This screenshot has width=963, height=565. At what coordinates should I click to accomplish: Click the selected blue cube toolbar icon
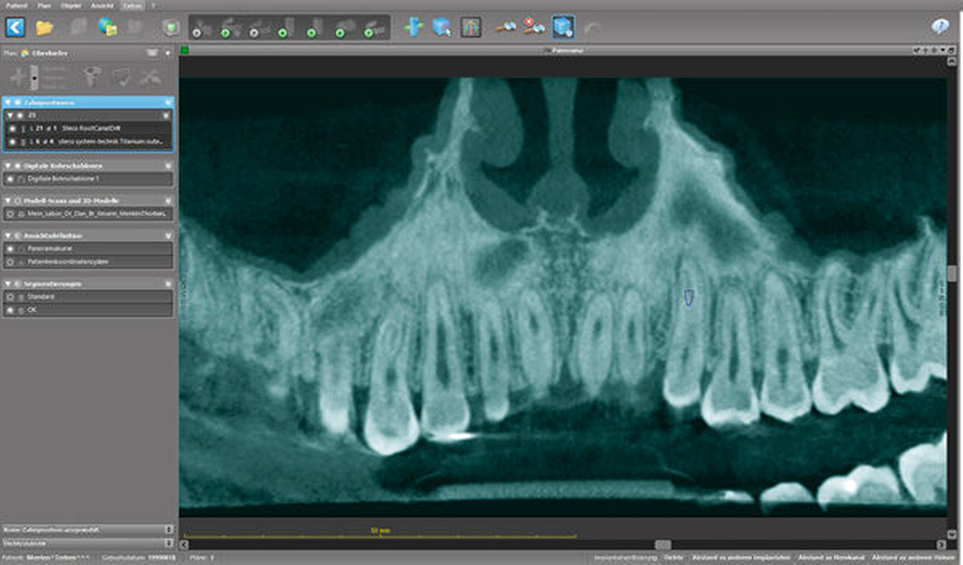click(563, 27)
